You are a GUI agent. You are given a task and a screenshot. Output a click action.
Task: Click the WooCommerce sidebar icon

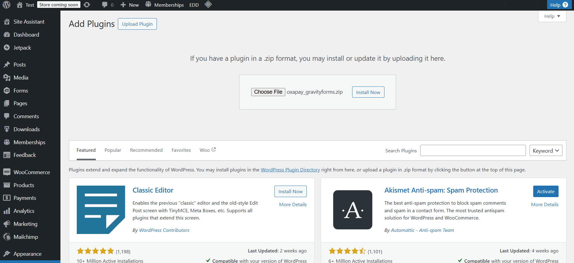[7, 172]
